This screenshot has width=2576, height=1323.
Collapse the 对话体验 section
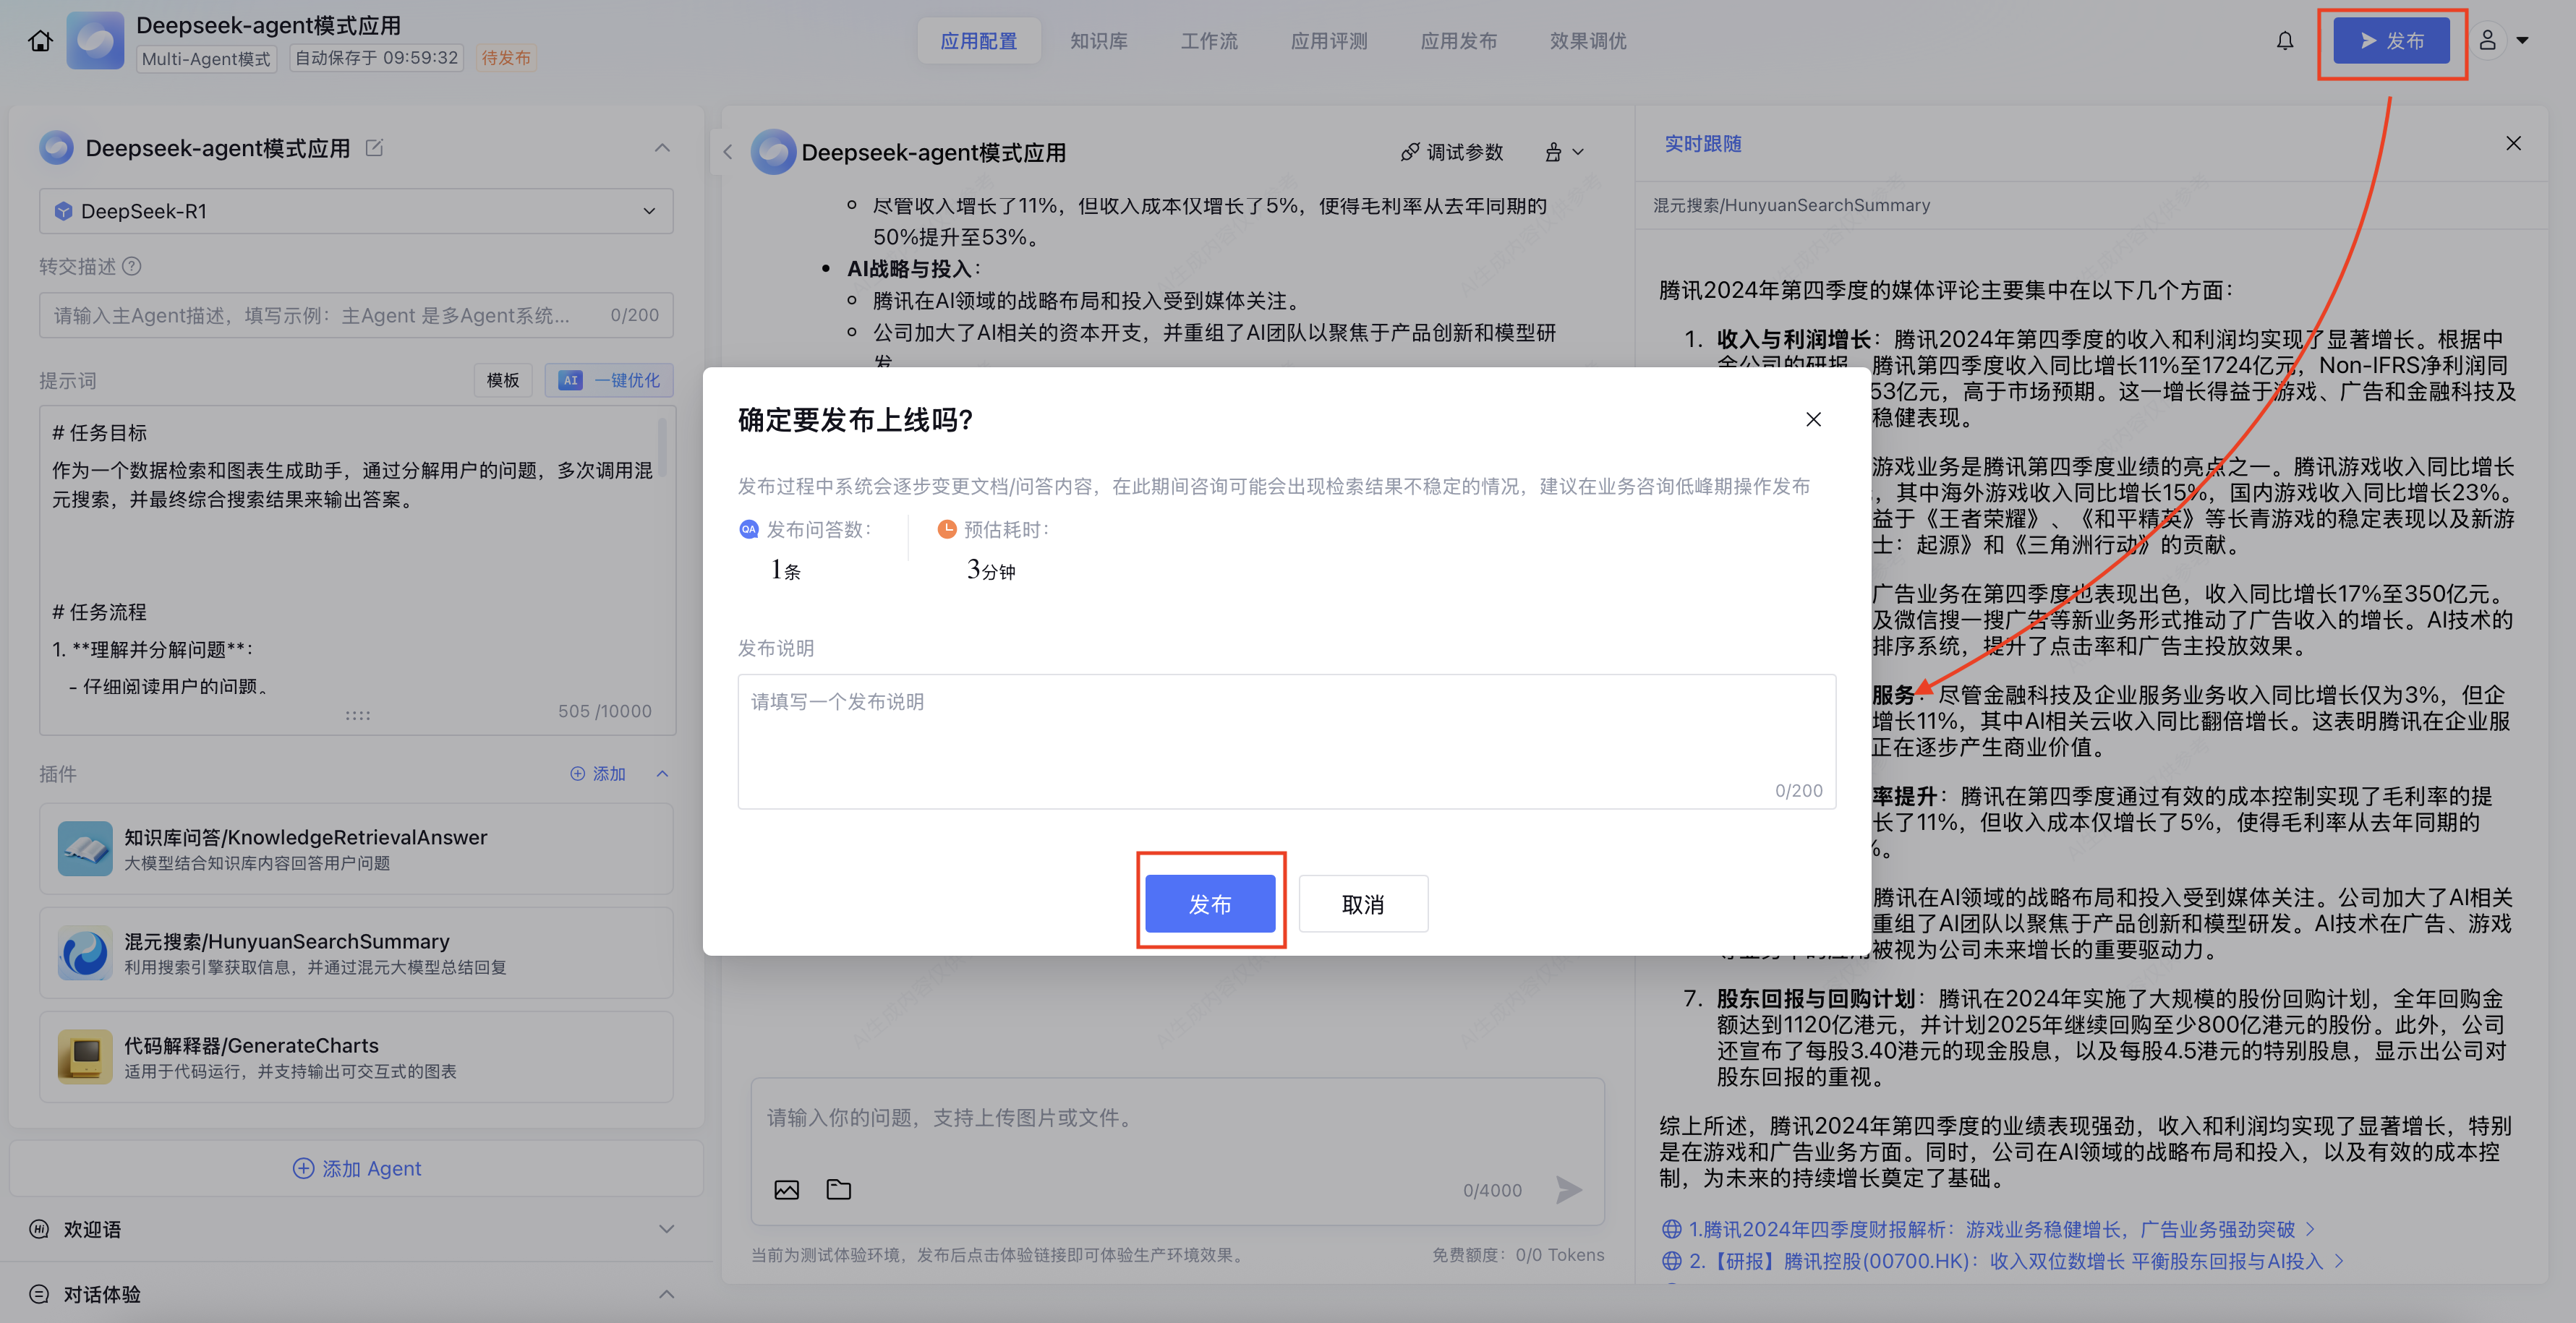(666, 1294)
